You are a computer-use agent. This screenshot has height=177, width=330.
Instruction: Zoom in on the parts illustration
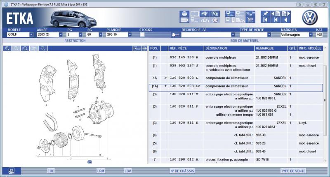click(7, 48)
